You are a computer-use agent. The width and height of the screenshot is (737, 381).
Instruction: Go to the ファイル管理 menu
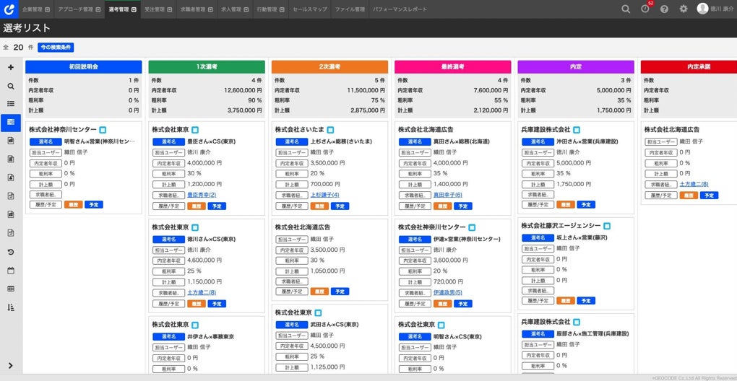(x=350, y=9)
